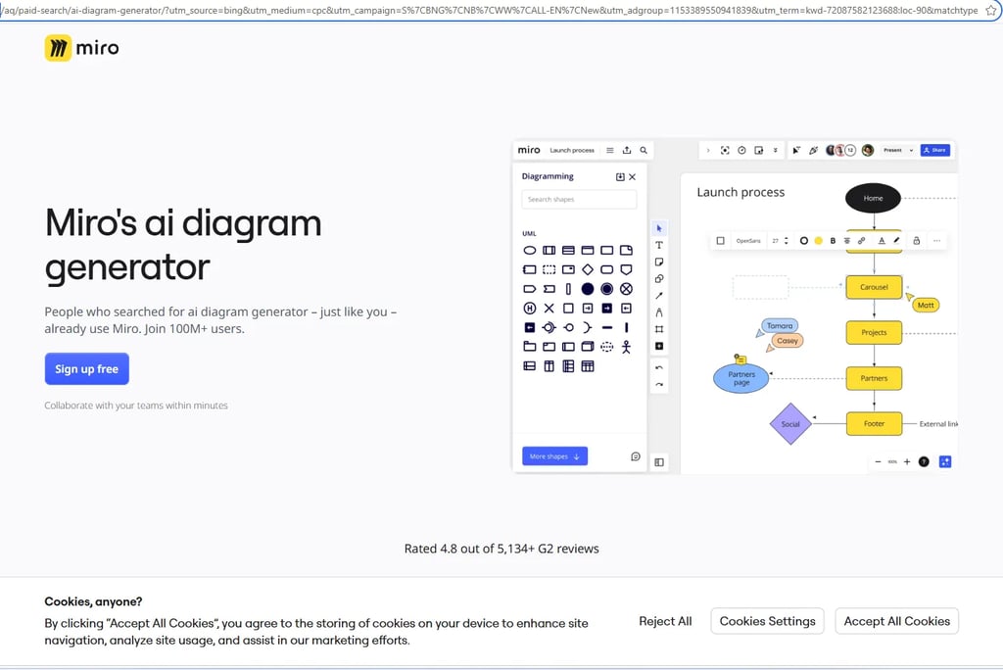The width and height of the screenshot is (1003, 670).
Task: Click the More shapes button
Action: click(554, 456)
